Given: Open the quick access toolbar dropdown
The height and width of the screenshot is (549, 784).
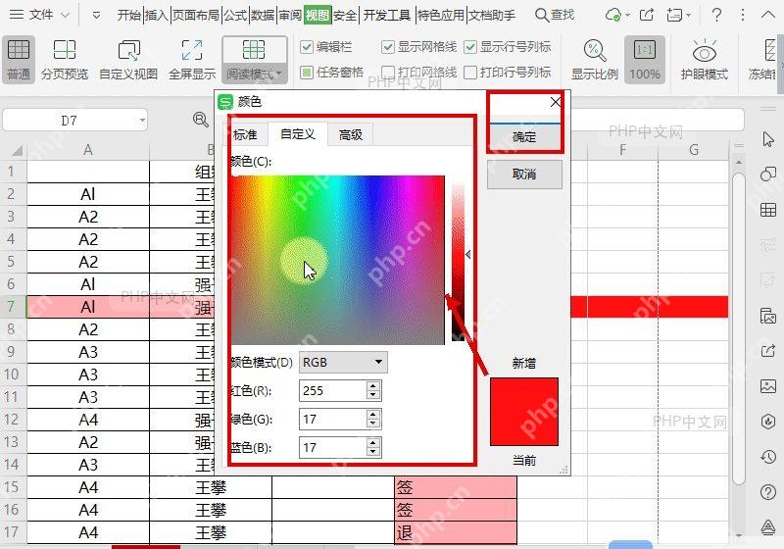Looking at the screenshot, I should [x=96, y=16].
